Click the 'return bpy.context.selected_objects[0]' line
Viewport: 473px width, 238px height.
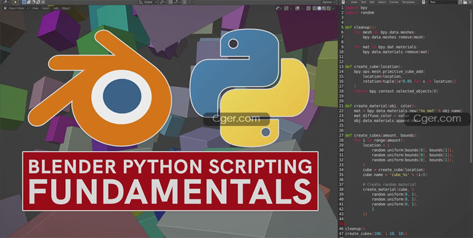pyautogui.click(x=396, y=91)
